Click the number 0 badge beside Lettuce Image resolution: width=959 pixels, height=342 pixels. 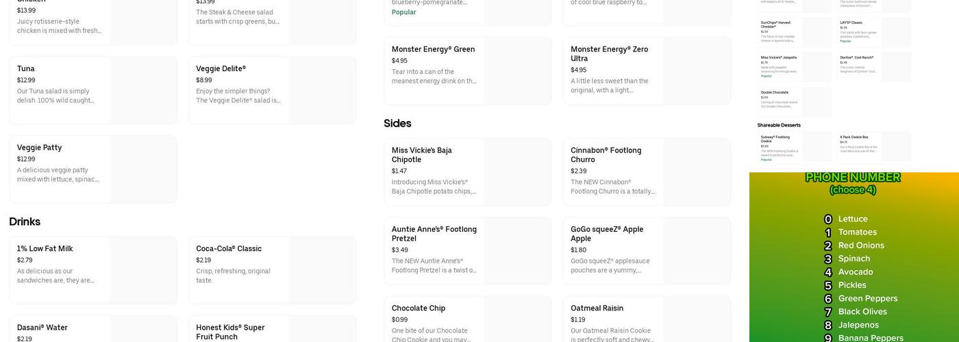pyautogui.click(x=827, y=220)
